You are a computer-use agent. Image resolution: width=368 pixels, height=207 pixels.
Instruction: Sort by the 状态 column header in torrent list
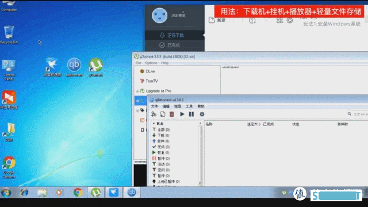pyautogui.click(x=296, y=124)
